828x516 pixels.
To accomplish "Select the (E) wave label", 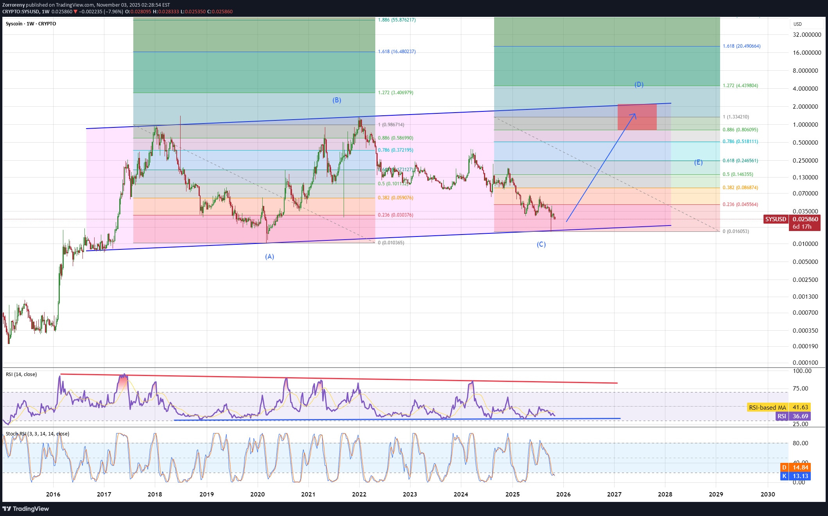I will tap(698, 163).
